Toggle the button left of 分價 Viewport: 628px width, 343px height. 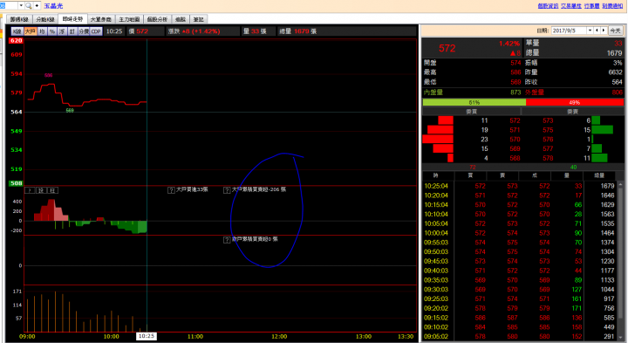[x=72, y=31]
